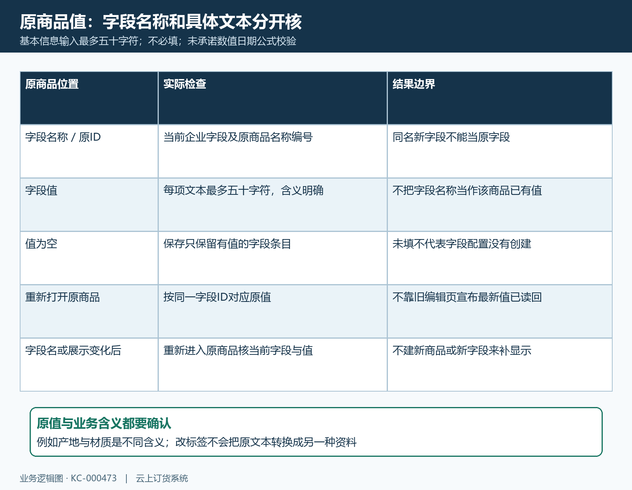Select the cell 每项文本最多五十字符，含义明确

coord(273,205)
